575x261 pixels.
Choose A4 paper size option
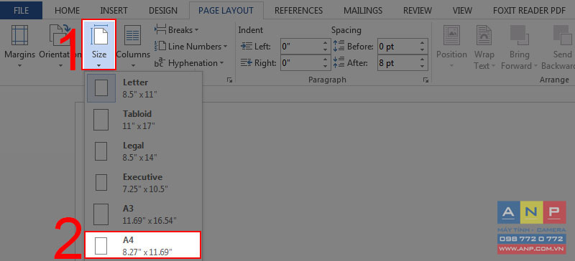pyautogui.click(x=142, y=245)
